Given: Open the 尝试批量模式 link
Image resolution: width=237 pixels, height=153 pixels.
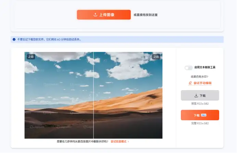Looking at the screenshot, I should (120, 141).
